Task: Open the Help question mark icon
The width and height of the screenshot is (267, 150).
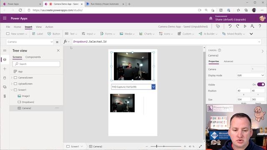Action: [x=260, y=26]
